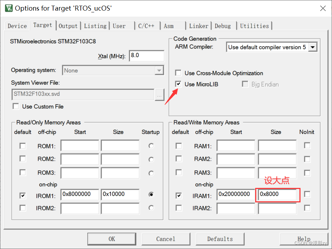
Task: Click the Keil uVision icon in title bar
Action: pos(9,8)
